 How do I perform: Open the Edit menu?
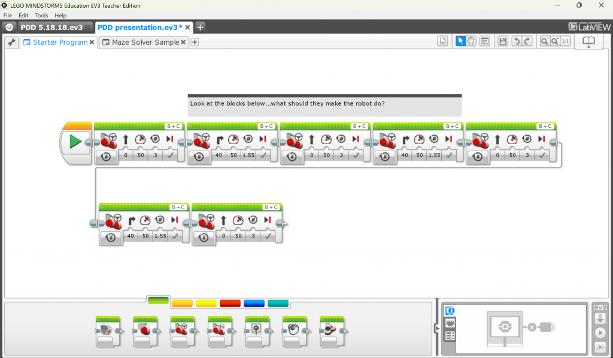point(23,16)
